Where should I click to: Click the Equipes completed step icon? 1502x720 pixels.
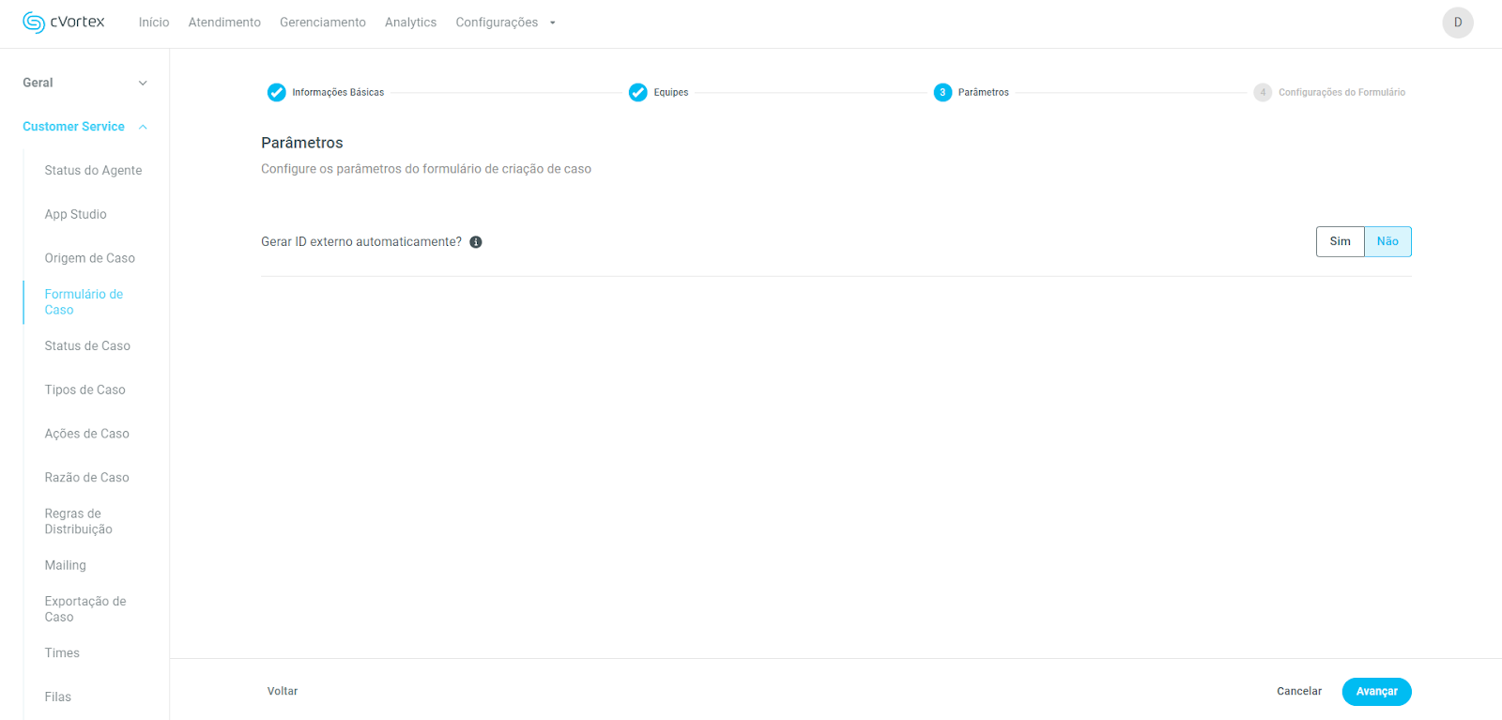pos(637,92)
